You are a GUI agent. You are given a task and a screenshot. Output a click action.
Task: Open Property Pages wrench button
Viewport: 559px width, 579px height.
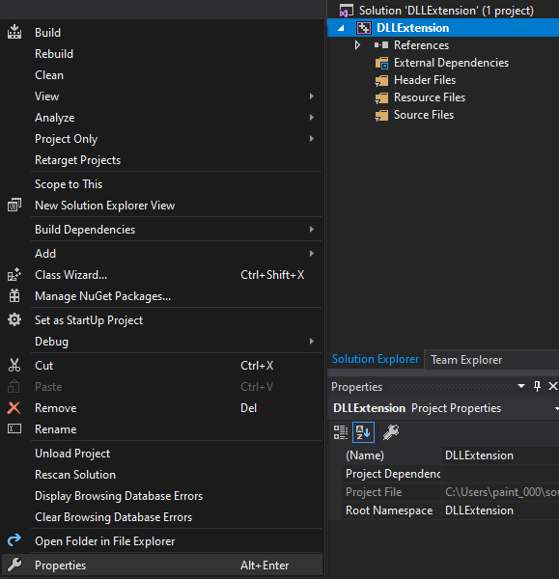(390, 432)
